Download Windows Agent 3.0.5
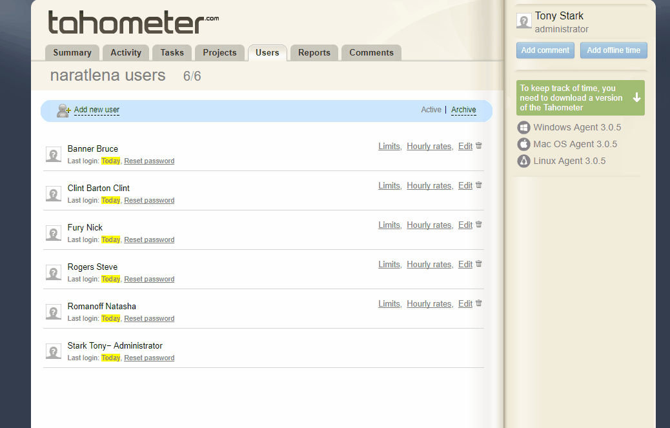Screen dimensions: 670x428 [577, 127]
